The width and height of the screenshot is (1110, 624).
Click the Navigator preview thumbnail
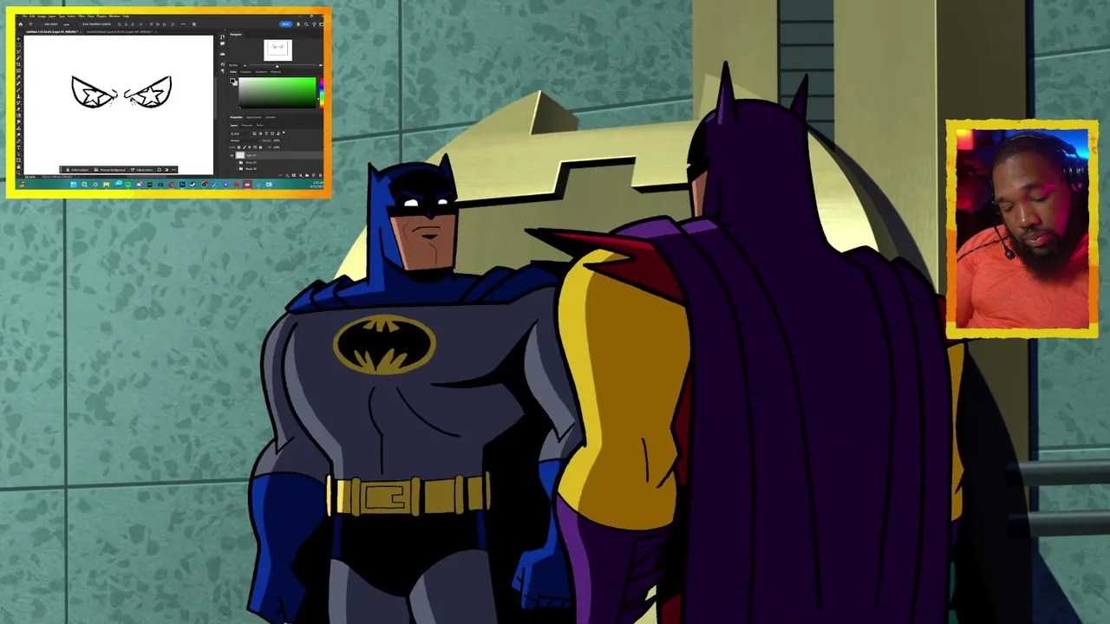coord(277,50)
